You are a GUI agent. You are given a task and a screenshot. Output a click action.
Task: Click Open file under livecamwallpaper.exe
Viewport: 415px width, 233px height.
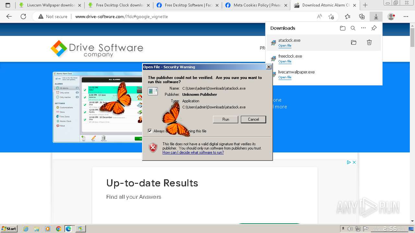click(x=285, y=77)
